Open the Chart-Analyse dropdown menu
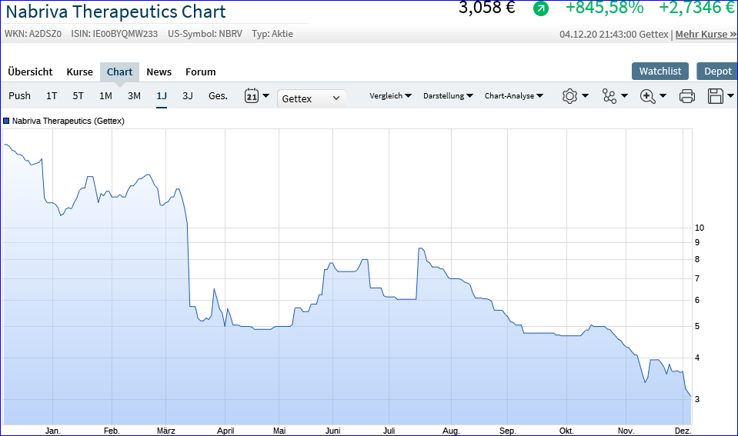738x436 pixels. pyautogui.click(x=514, y=96)
